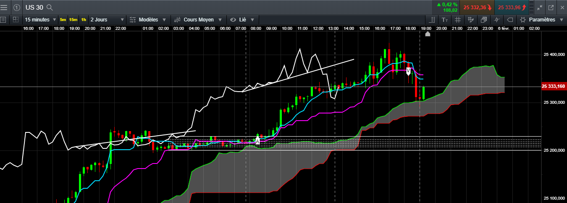Screen dimensions: 567x203
Task: Switch to the 5m quick timeframe
Action: point(63,20)
